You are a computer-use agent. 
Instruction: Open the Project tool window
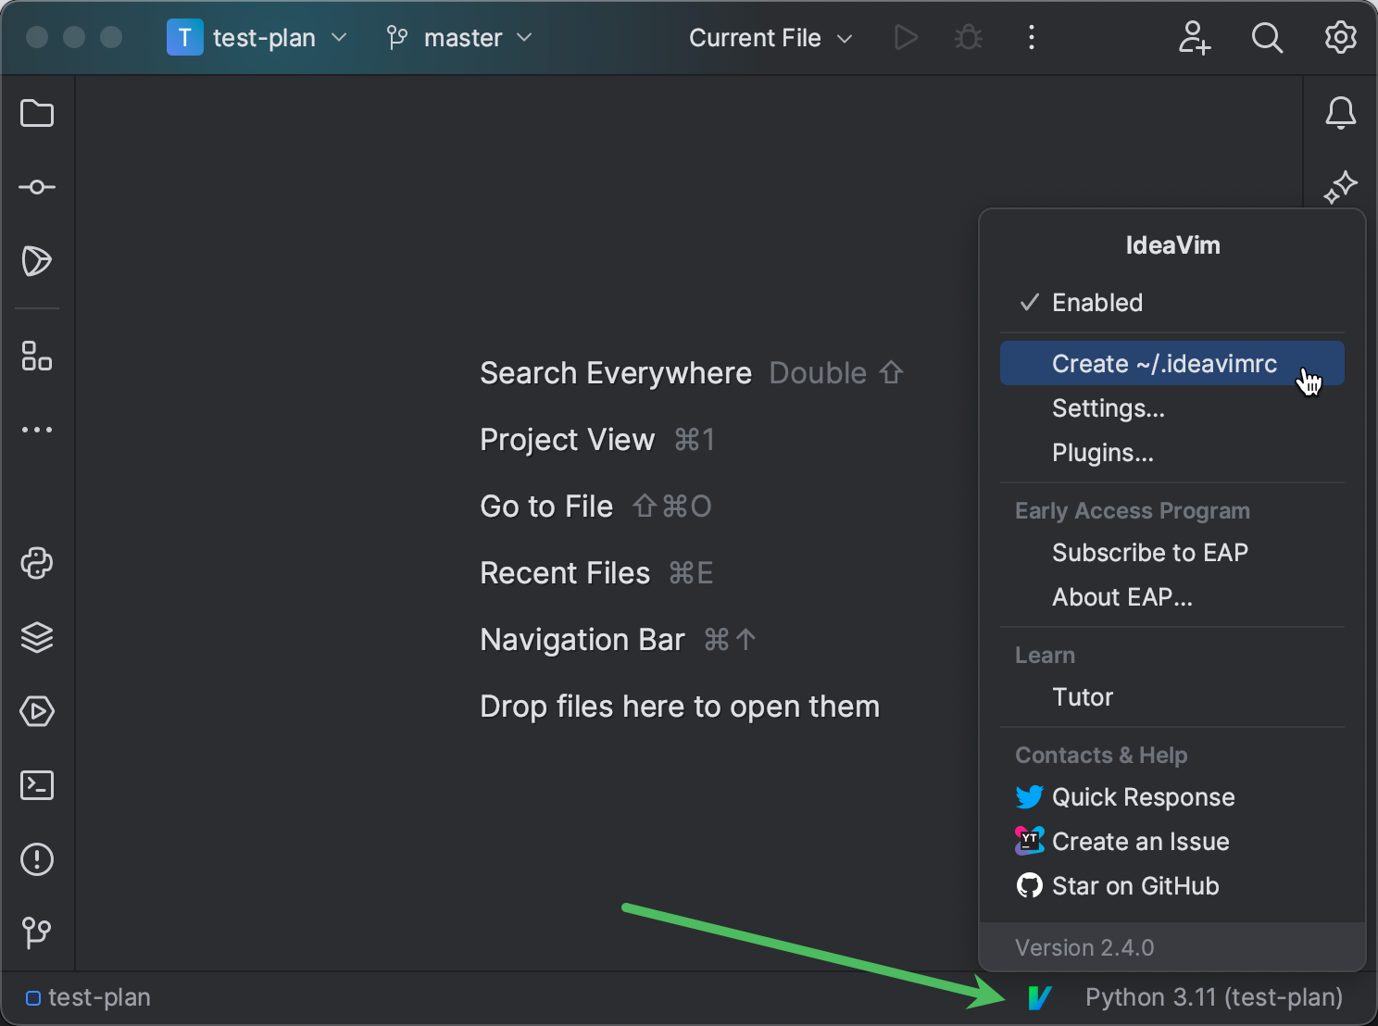coord(36,113)
